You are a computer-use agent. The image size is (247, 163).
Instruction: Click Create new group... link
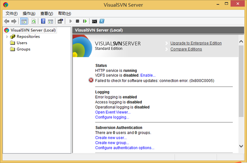coord(112,143)
